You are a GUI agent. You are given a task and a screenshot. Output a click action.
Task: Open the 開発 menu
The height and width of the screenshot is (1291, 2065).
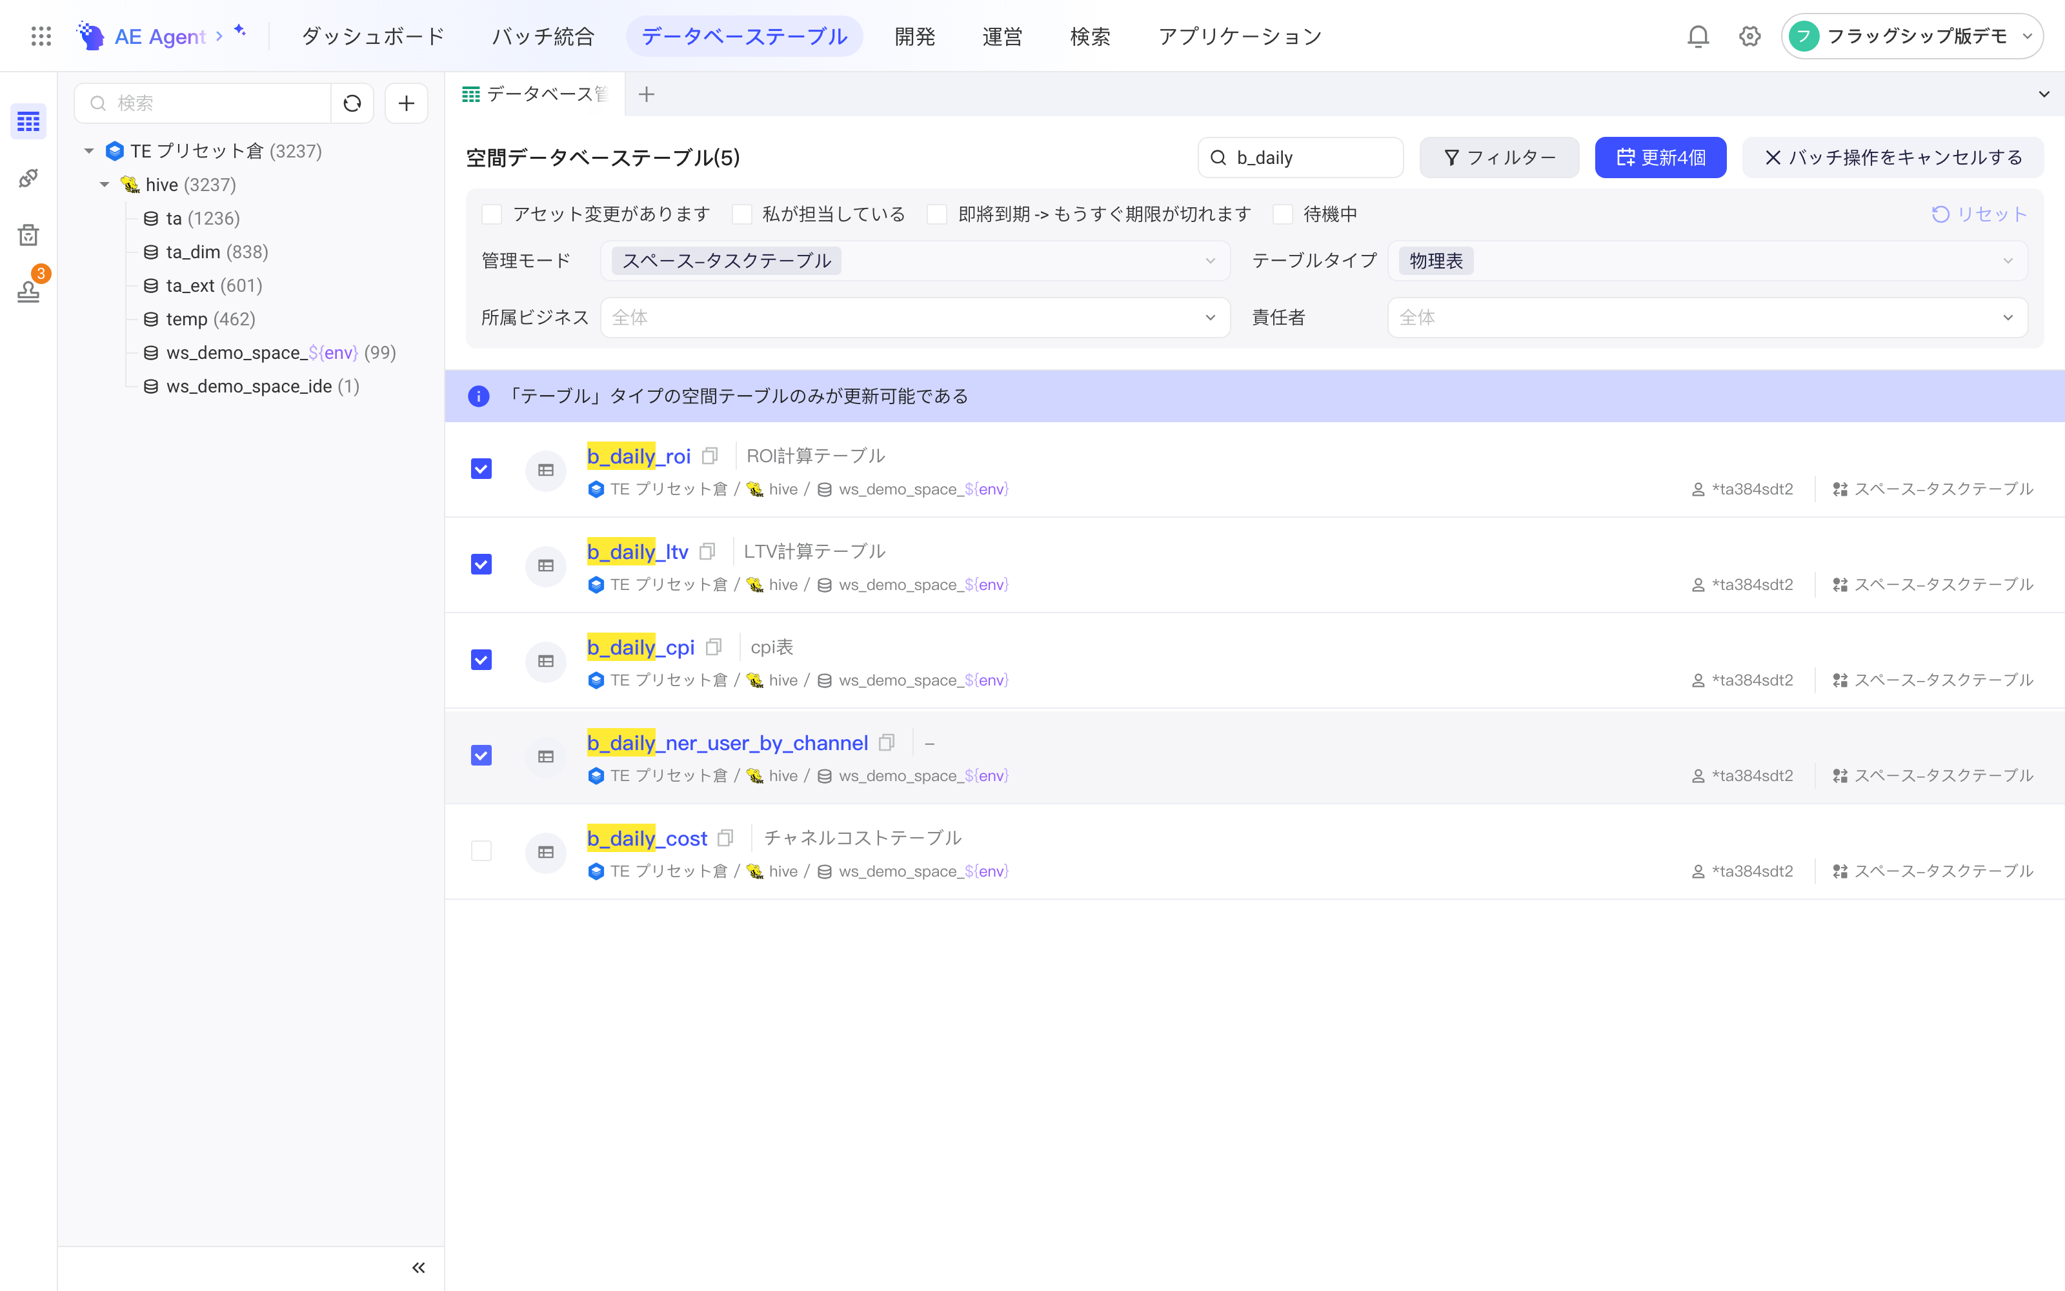coord(915,36)
